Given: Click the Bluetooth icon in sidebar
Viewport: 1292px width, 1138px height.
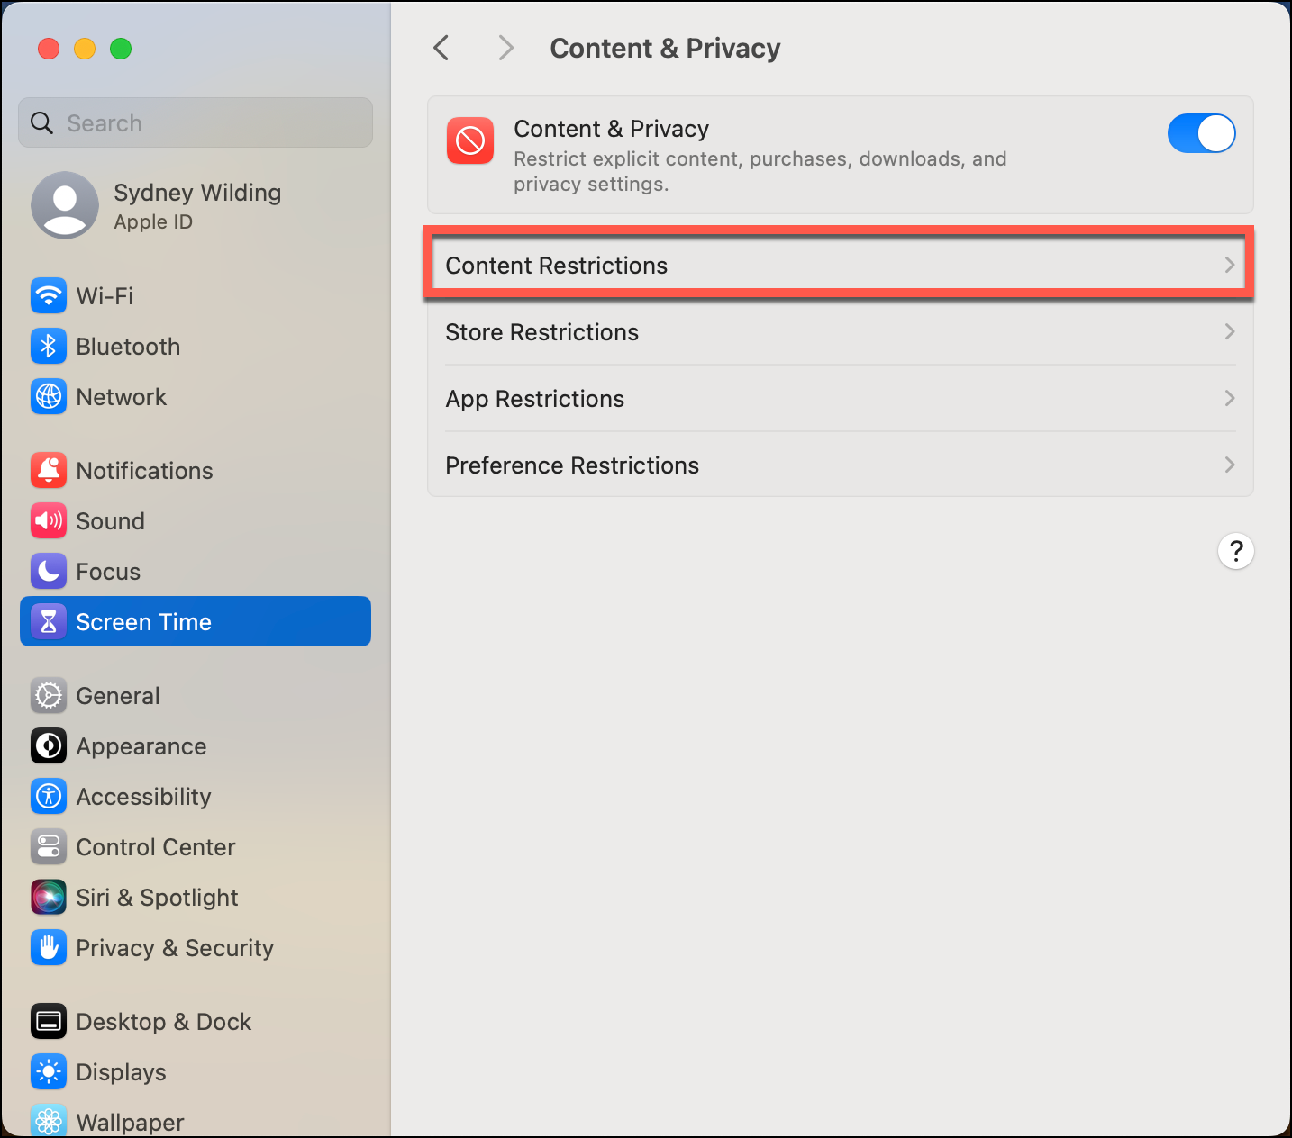Looking at the screenshot, I should [49, 347].
